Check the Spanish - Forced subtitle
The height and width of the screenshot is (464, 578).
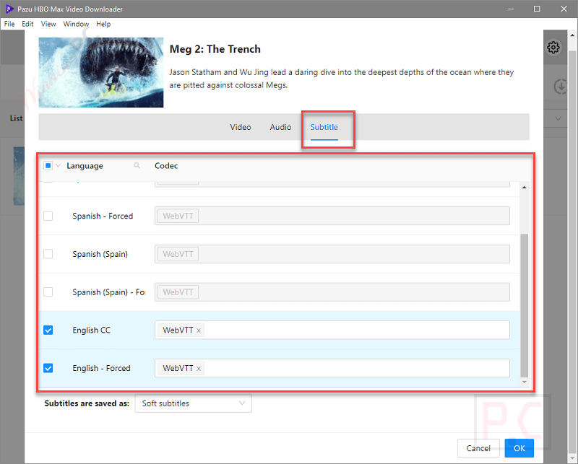pos(48,216)
